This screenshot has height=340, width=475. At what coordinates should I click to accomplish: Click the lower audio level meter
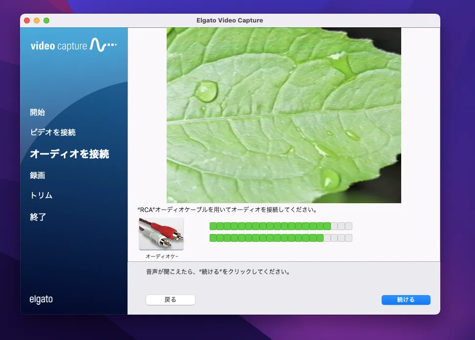point(281,238)
